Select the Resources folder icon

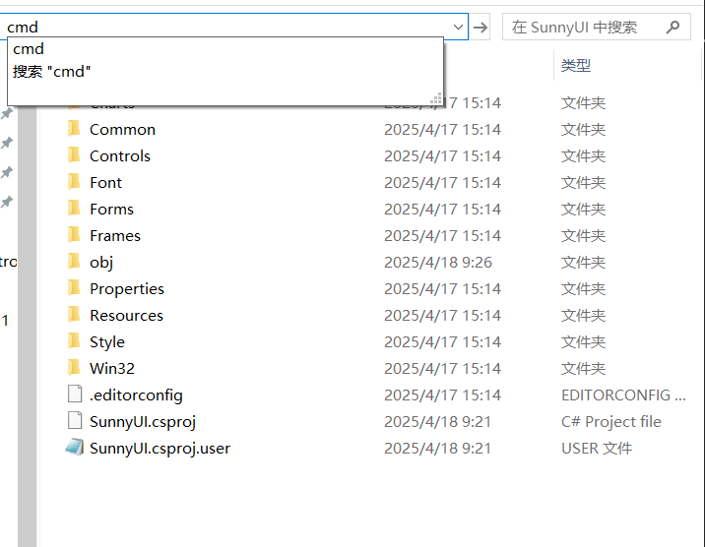pyautogui.click(x=74, y=315)
